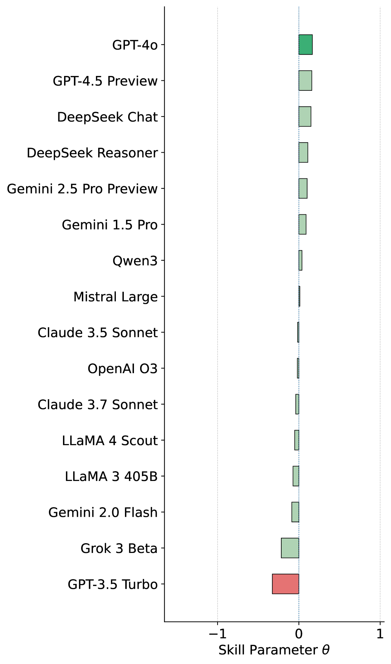Click the Gemini 1.5 Pro bar
The image size is (391, 664).
pyautogui.click(x=302, y=225)
